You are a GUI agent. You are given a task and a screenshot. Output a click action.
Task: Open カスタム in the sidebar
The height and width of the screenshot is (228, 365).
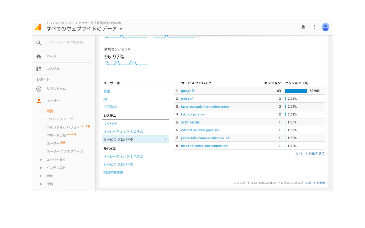click(53, 69)
